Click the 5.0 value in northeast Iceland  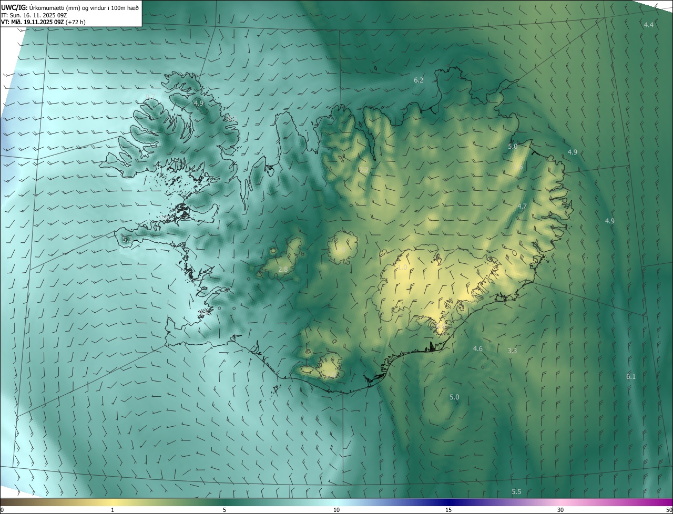pyautogui.click(x=513, y=146)
